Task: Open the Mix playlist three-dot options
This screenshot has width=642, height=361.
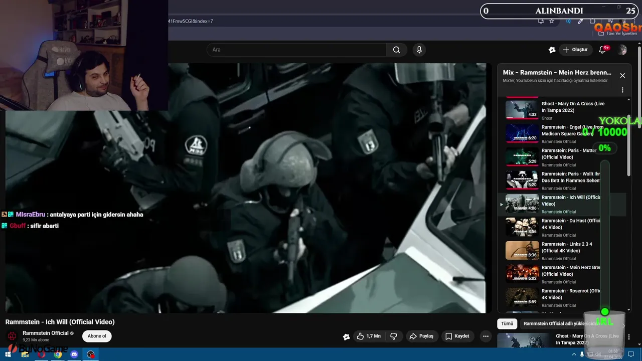Action: pyautogui.click(x=622, y=90)
